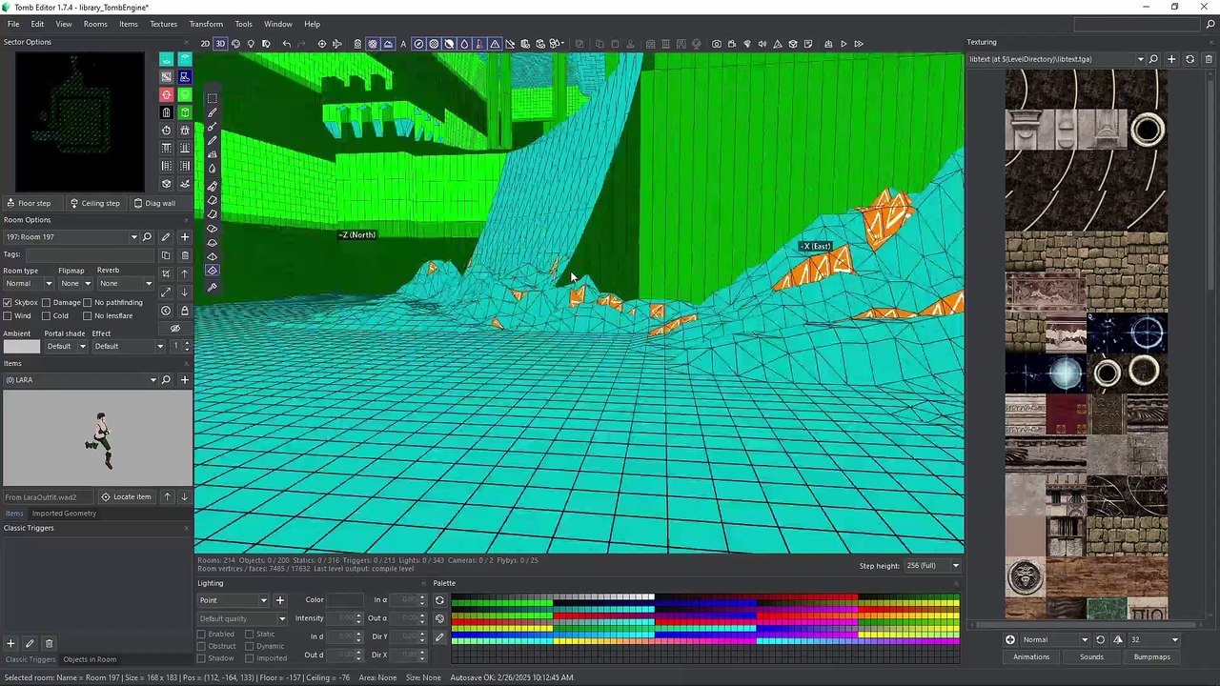Image resolution: width=1220 pixels, height=686 pixels.
Task: Click the Bumpmaps button
Action: point(1151,656)
